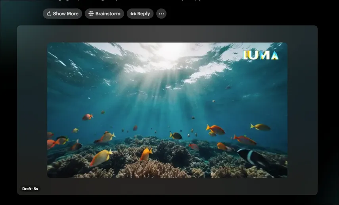The image size is (339, 205).
Task: Open the Brainstorm option
Action: [x=104, y=14]
